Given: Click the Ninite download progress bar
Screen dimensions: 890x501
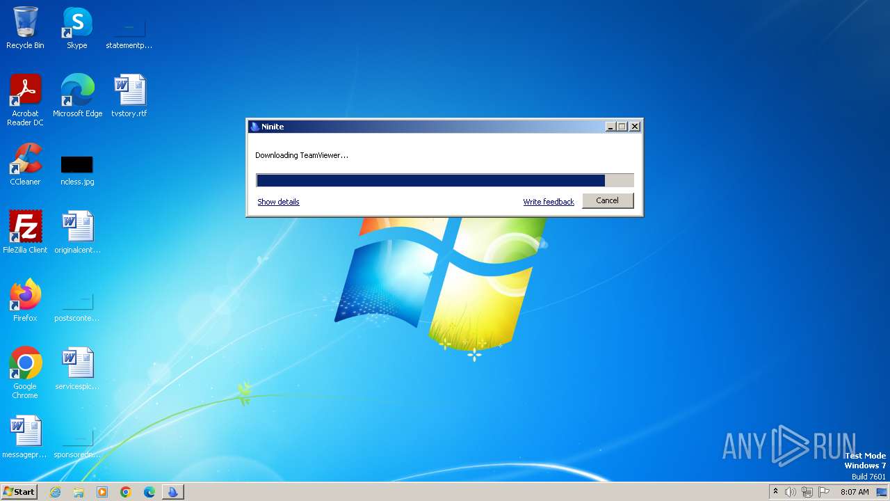Looking at the screenshot, I should click(445, 180).
